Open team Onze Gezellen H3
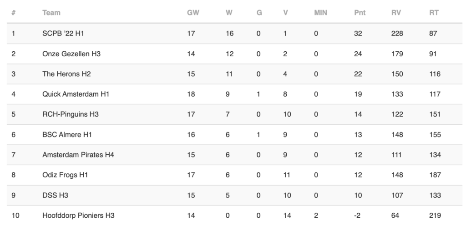Screen dimensions: 466x235 coord(71,54)
